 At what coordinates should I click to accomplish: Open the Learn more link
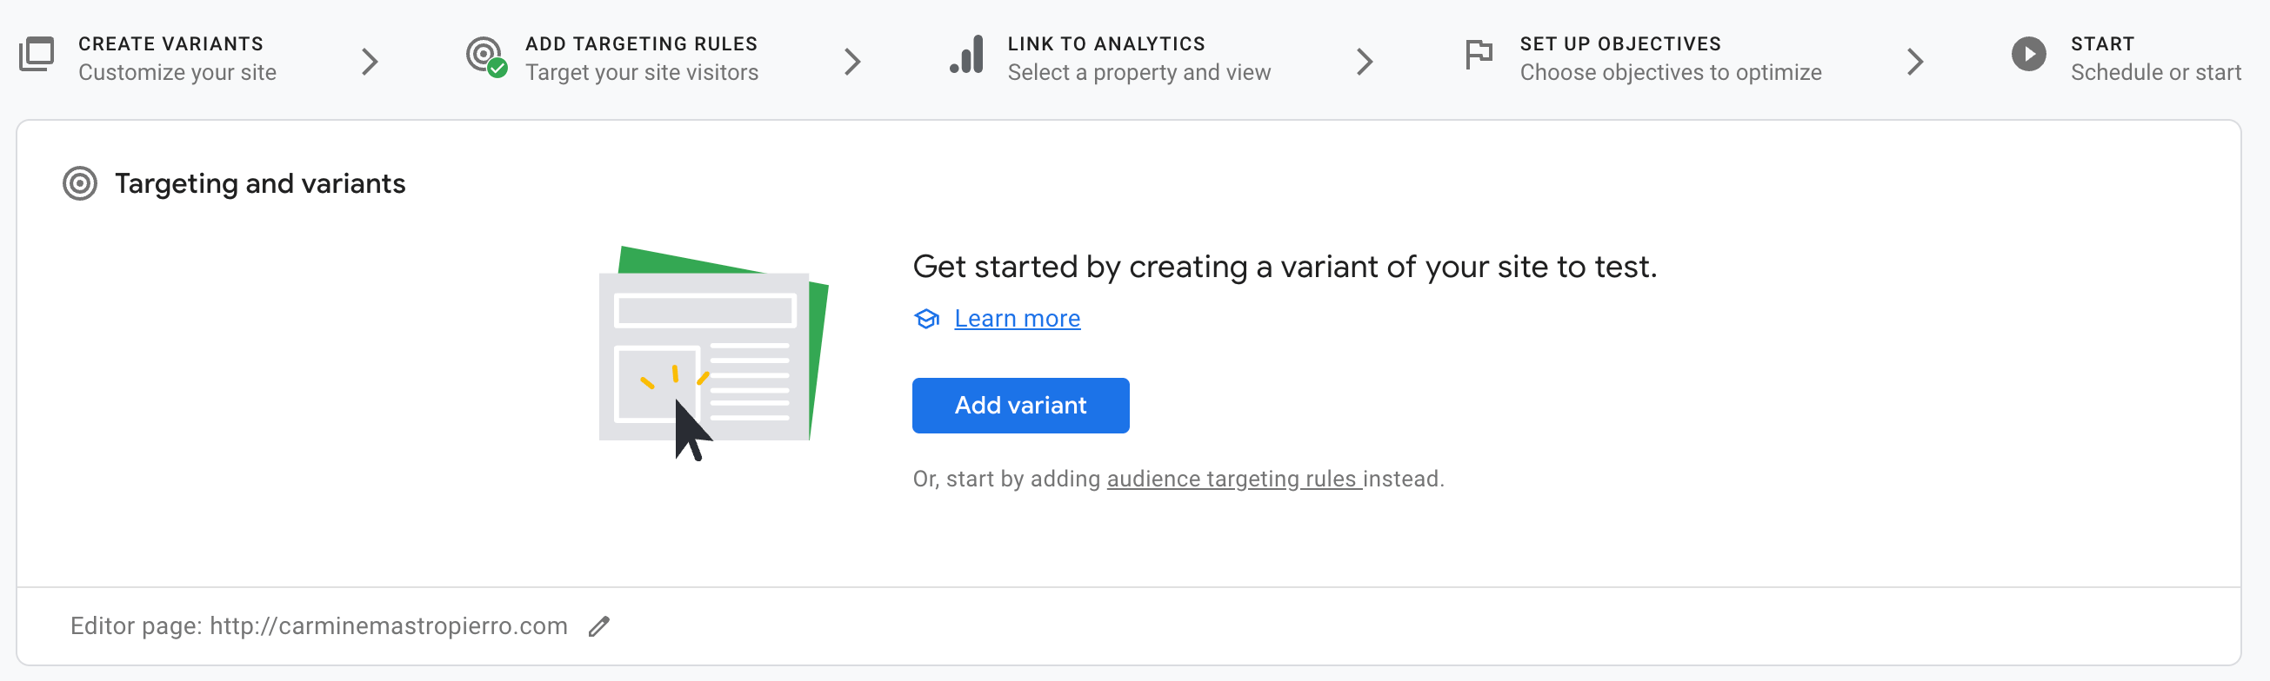click(x=1017, y=319)
